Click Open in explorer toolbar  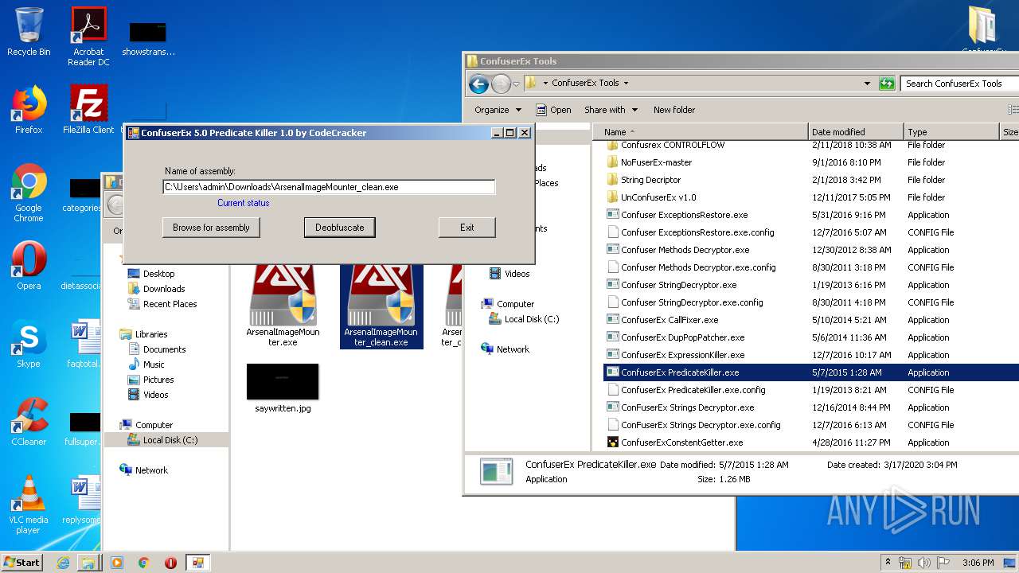[553, 110]
